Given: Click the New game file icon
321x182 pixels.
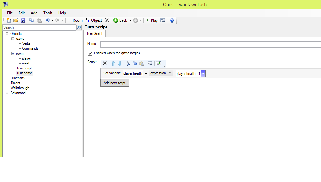Looking at the screenshot, I should (x=9, y=20).
